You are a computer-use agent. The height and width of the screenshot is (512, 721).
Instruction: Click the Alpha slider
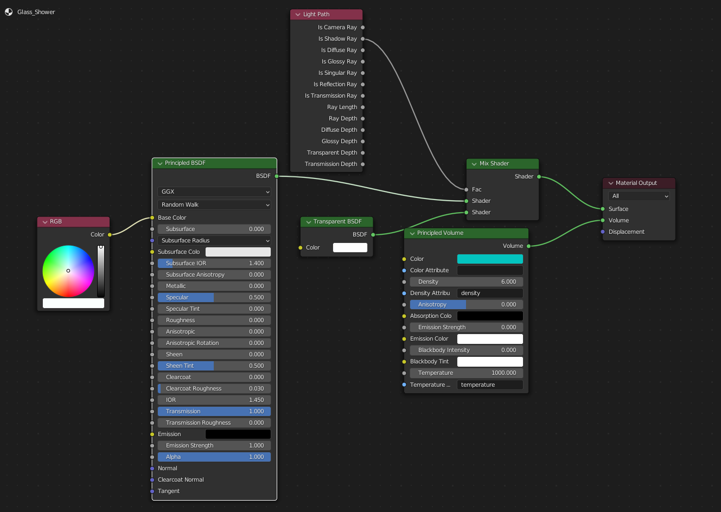point(214,457)
